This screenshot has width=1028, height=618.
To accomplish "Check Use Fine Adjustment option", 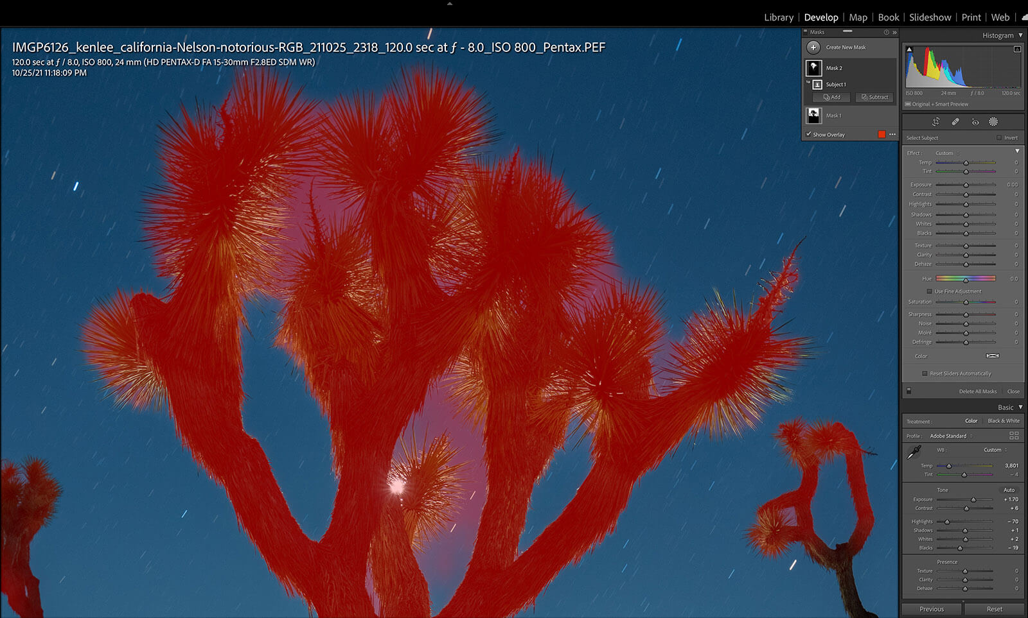I will 929,291.
